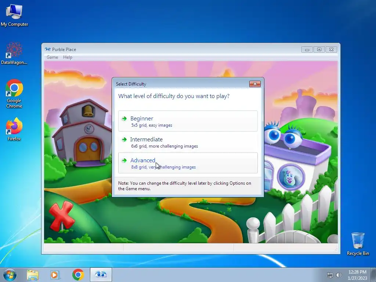Image resolution: width=376 pixels, height=282 pixels.
Task: Minimize the Purble Place window
Action: (x=307, y=50)
